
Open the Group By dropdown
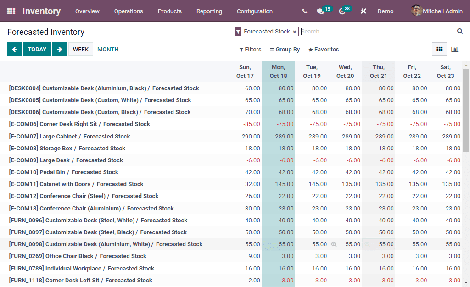point(285,49)
